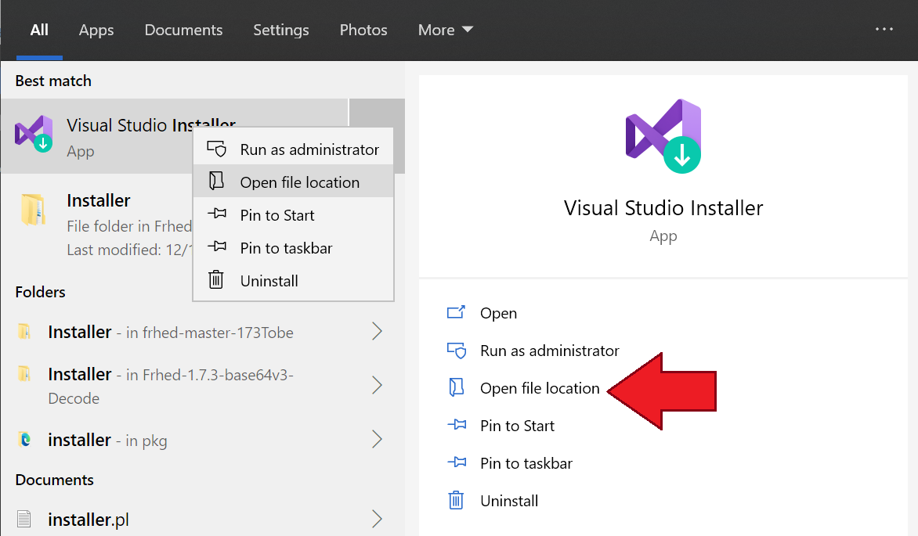Switch to the Documents tab

[x=183, y=30]
